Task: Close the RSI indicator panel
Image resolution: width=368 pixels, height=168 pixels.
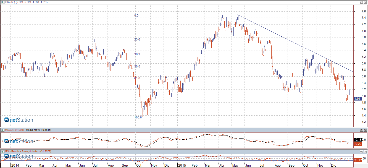Action: 365,151
